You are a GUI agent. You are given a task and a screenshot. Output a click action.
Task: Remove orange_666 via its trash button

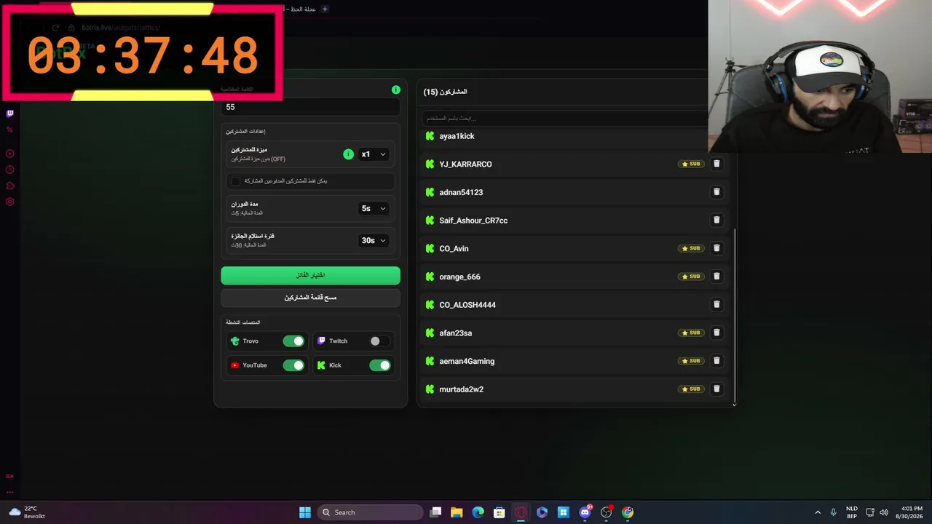(x=716, y=277)
